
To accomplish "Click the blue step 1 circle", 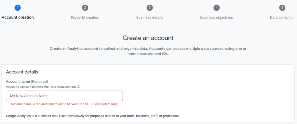I will pyautogui.click(x=18, y=8).
